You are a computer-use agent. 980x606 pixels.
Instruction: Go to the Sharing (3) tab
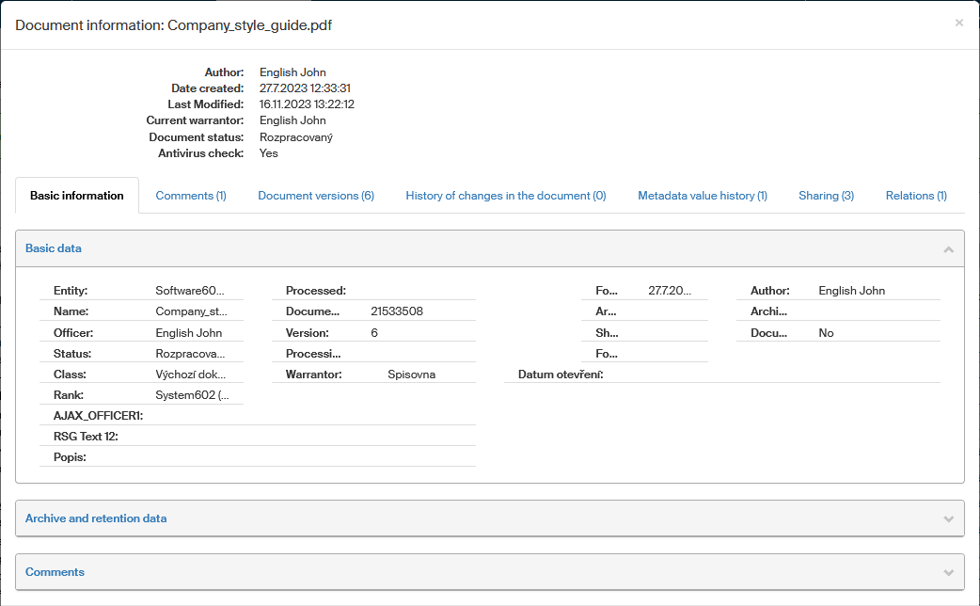[826, 196]
